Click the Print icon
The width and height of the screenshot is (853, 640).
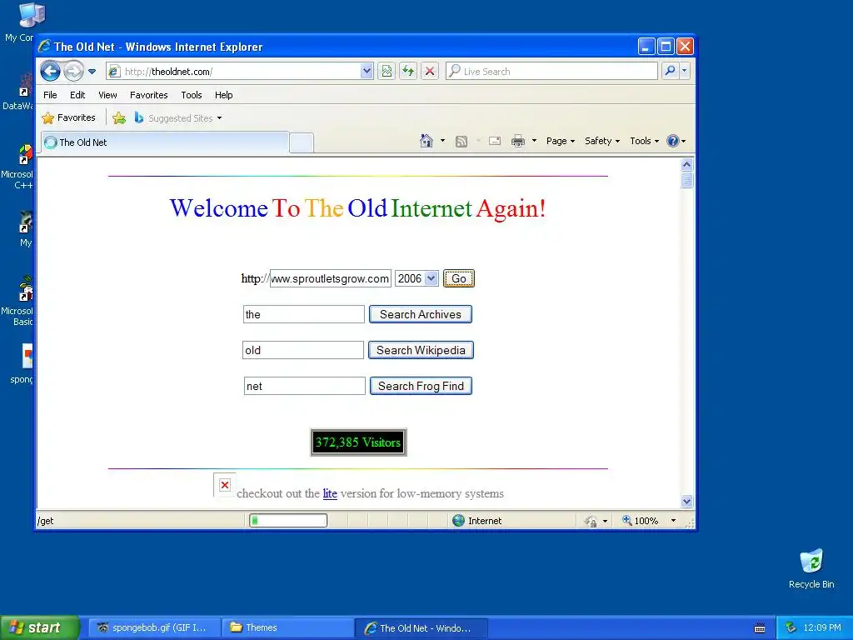tap(518, 142)
